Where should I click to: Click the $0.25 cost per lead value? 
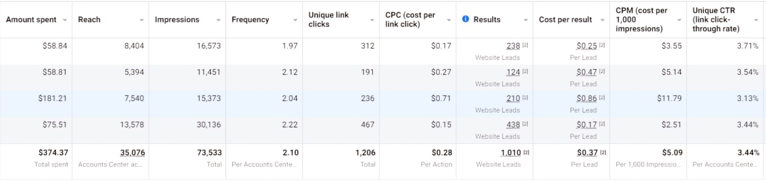[x=586, y=46]
